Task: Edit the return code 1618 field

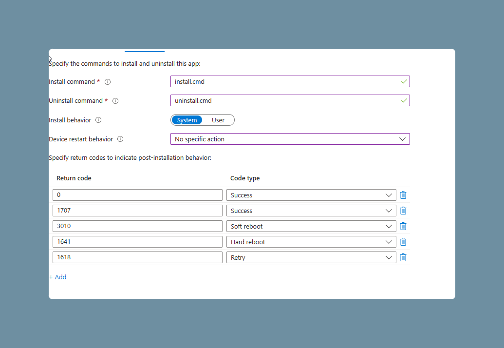Action: coord(137,257)
